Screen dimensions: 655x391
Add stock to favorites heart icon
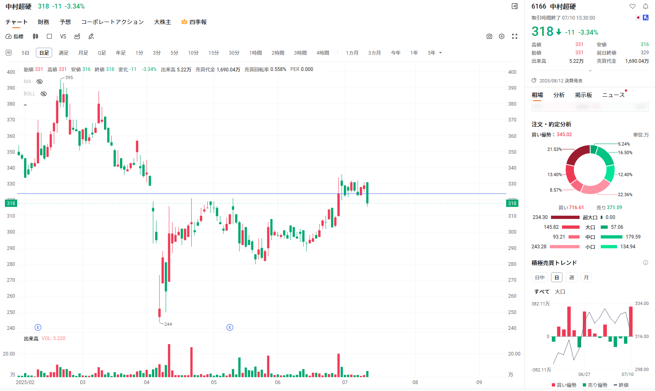tap(633, 6)
